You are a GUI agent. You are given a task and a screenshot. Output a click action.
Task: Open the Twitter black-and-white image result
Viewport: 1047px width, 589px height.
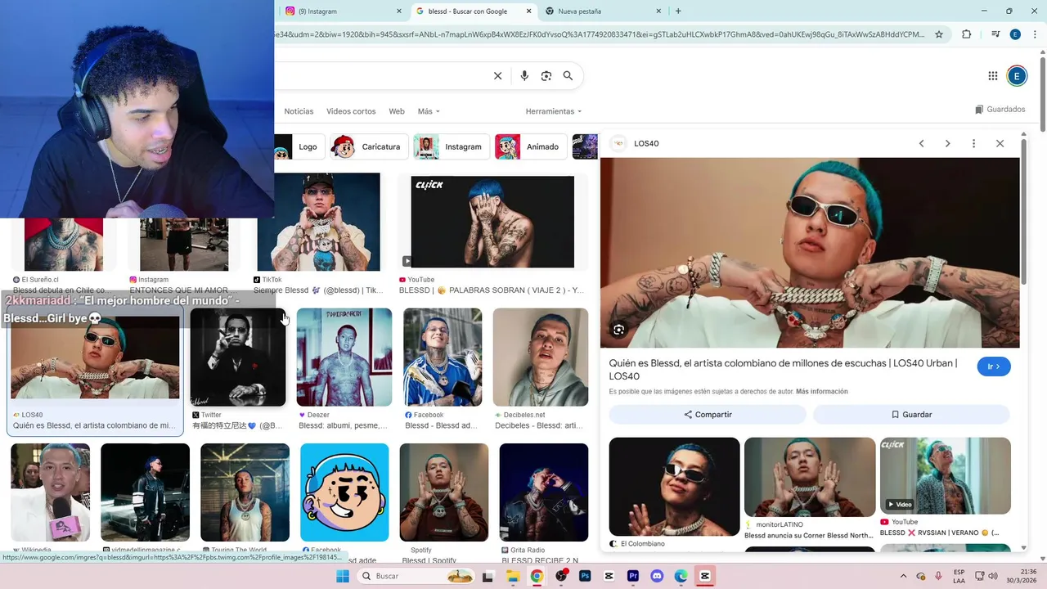(238, 357)
